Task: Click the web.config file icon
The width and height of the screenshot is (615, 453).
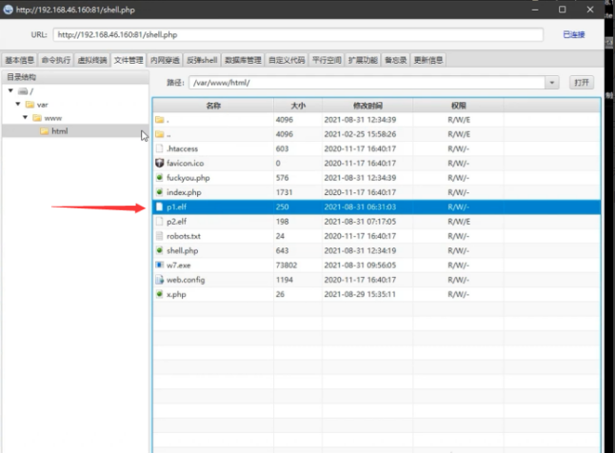Action: click(159, 280)
